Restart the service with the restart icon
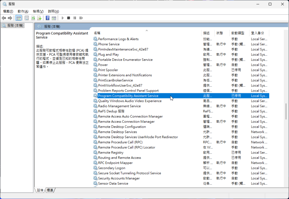The height and width of the screenshot is (199, 289). tap(81, 18)
